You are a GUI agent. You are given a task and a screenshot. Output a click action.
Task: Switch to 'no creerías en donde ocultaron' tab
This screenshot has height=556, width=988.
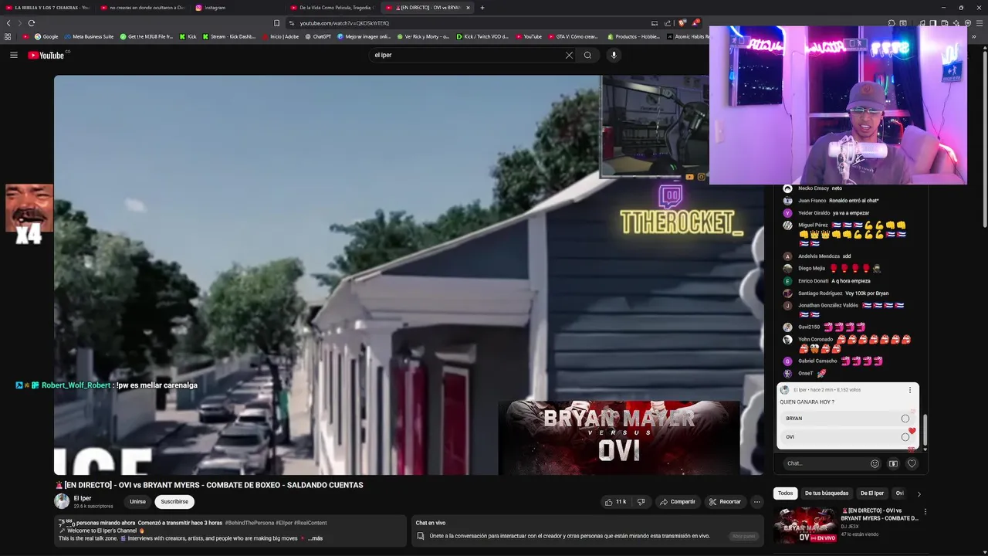pos(142,8)
